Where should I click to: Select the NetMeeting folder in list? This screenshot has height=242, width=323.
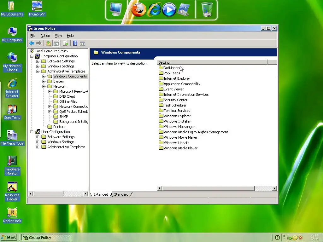(169, 68)
